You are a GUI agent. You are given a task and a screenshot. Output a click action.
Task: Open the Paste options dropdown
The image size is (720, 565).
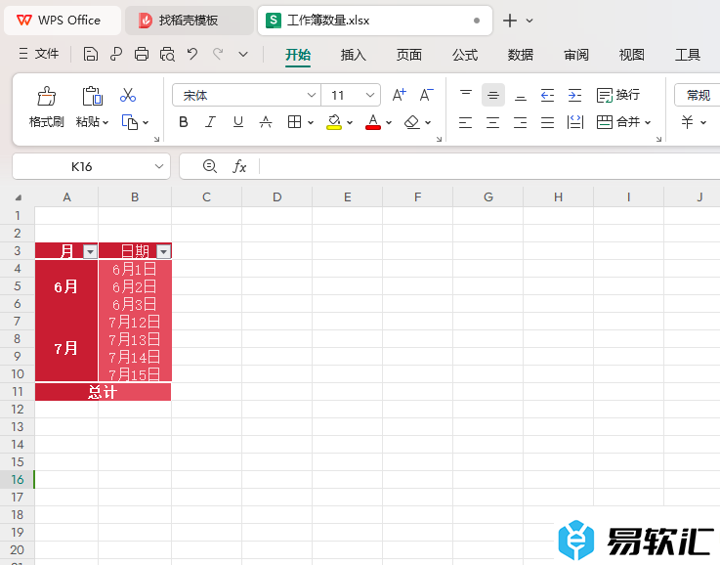click(106, 122)
